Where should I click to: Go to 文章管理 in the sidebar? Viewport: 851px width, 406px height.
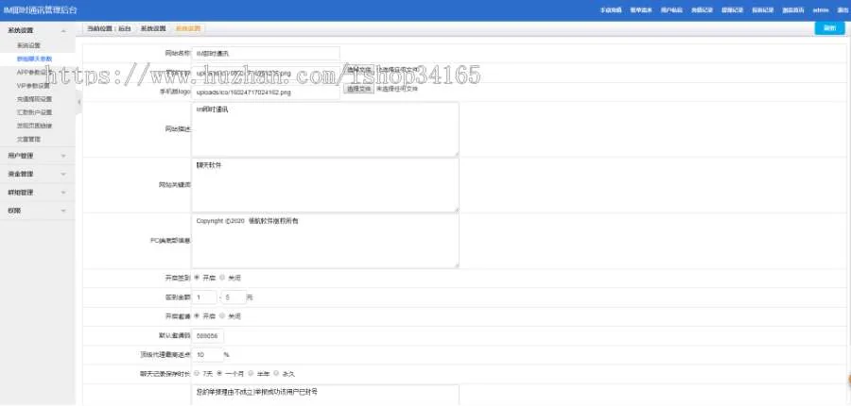point(28,138)
